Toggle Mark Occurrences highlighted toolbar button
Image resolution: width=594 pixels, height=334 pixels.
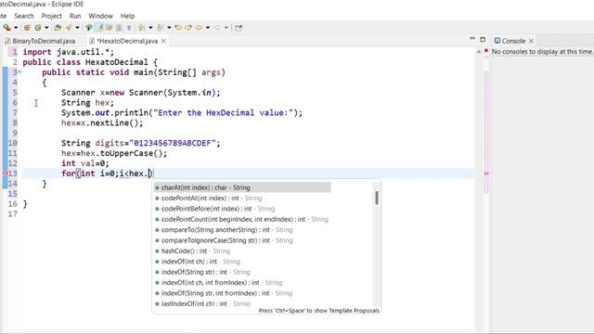pyautogui.click(x=100, y=28)
